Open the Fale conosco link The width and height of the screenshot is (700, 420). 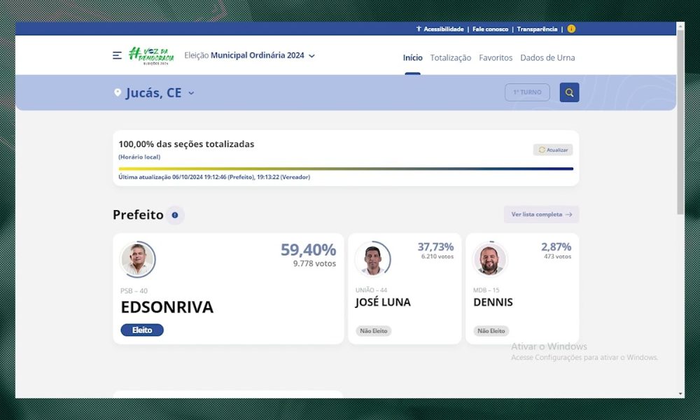[490, 29]
